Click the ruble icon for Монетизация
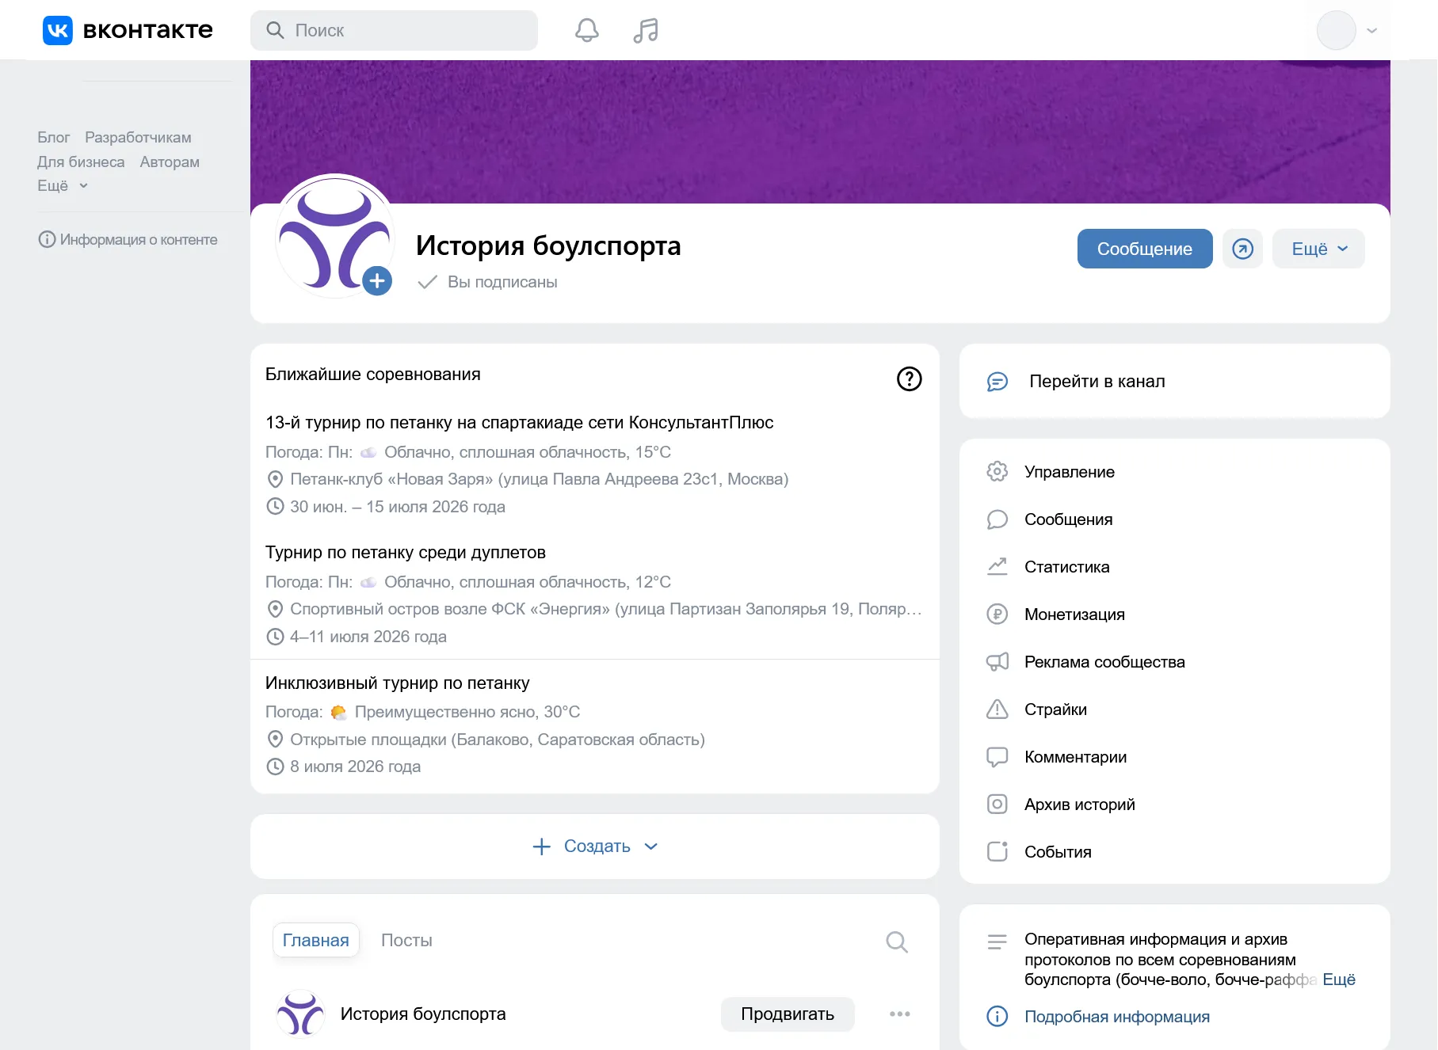 [997, 614]
